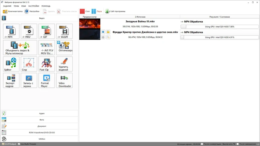Open the Оптимизиро video optimizer tile
Screen dimensions: 260x146
64,47
